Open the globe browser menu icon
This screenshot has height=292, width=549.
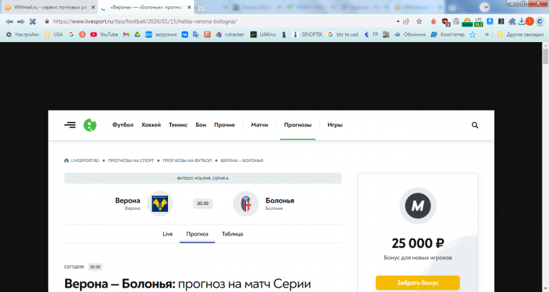point(540,21)
